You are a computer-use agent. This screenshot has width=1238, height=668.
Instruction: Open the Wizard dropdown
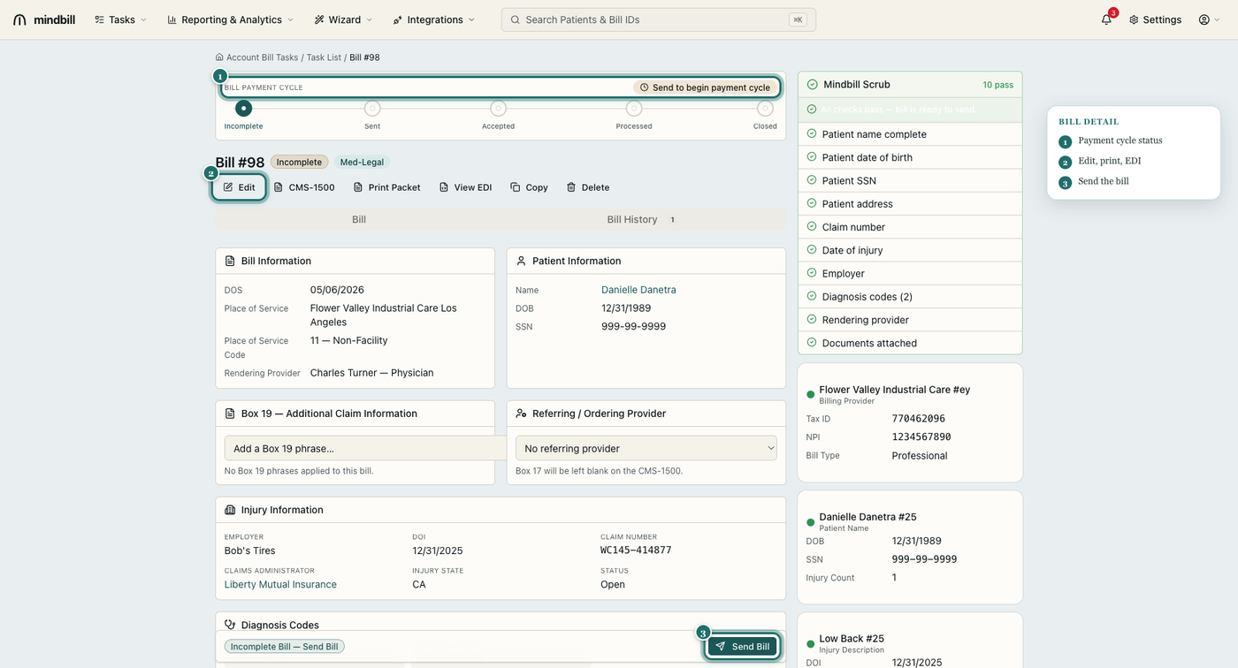[x=343, y=19]
